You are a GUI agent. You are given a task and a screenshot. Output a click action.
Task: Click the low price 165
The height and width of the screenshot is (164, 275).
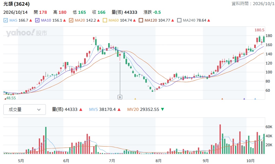pyautogui.click(x=82, y=12)
